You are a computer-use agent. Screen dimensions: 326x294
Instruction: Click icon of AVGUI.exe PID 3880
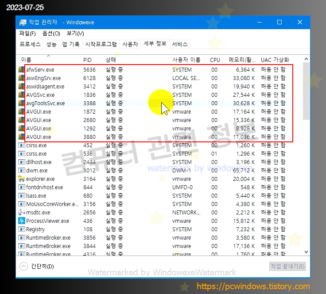(x=21, y=137)
